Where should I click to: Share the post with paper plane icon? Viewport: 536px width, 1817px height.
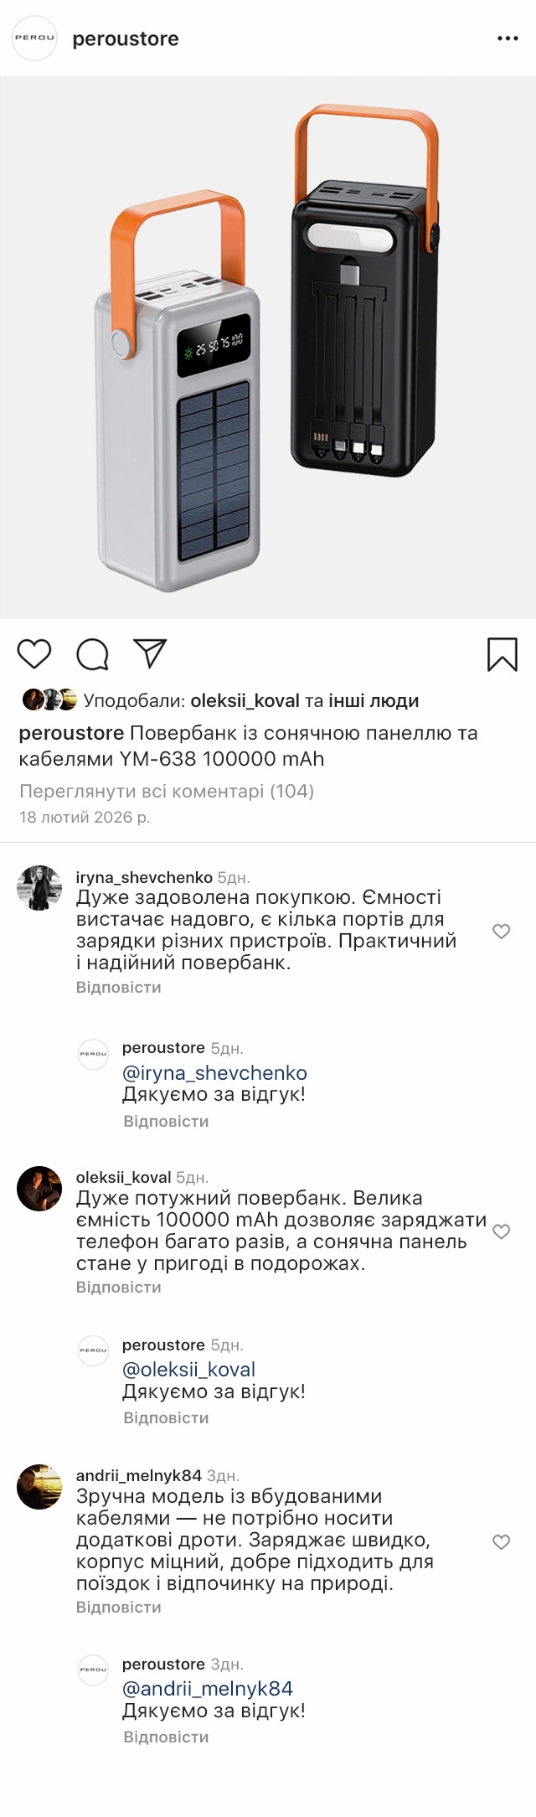pos(151,653)
